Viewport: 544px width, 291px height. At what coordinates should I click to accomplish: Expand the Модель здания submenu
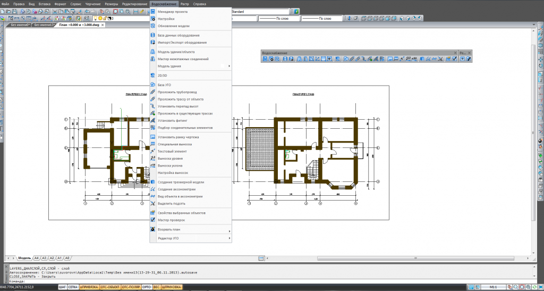point(191,66)
